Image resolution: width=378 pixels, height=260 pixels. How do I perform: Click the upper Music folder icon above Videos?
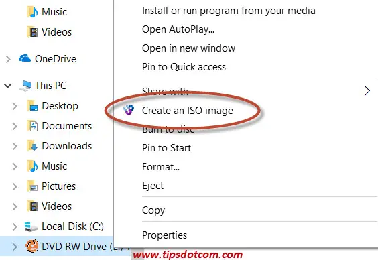32,12
